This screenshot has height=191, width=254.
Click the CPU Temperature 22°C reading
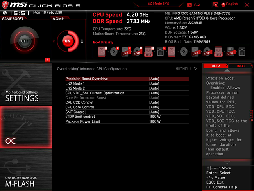112,29
